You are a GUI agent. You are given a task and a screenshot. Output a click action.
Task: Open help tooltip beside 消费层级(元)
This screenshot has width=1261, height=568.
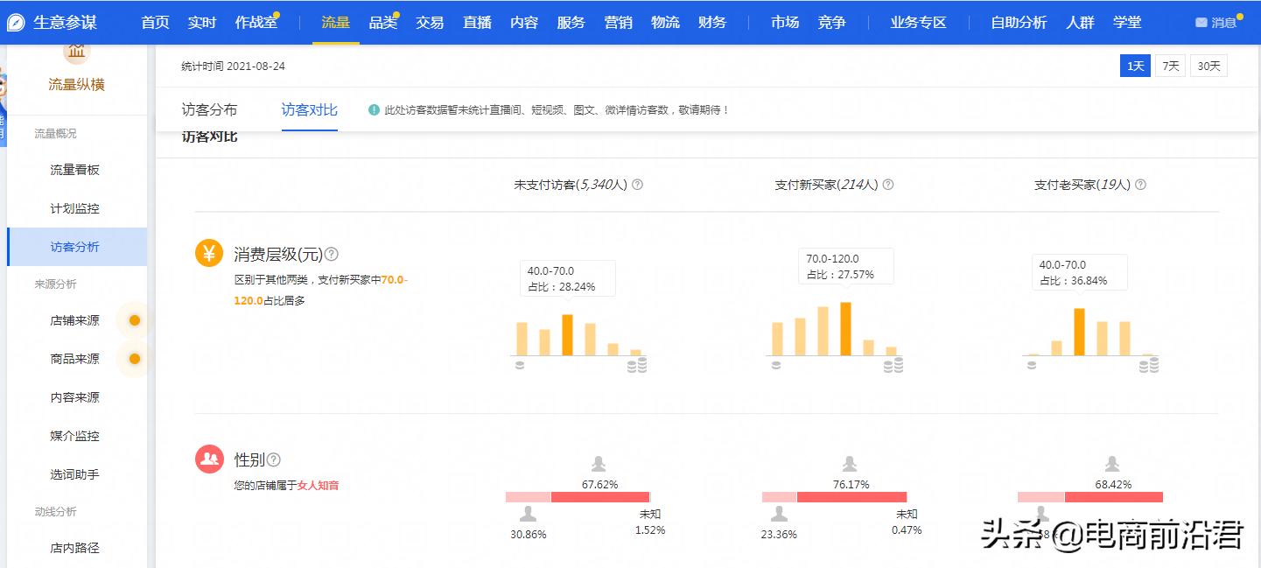[x=331, y=253]
